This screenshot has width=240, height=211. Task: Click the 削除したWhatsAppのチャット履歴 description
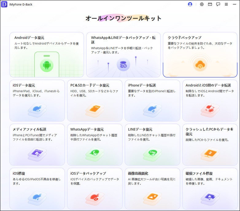(x=94, y=137)
